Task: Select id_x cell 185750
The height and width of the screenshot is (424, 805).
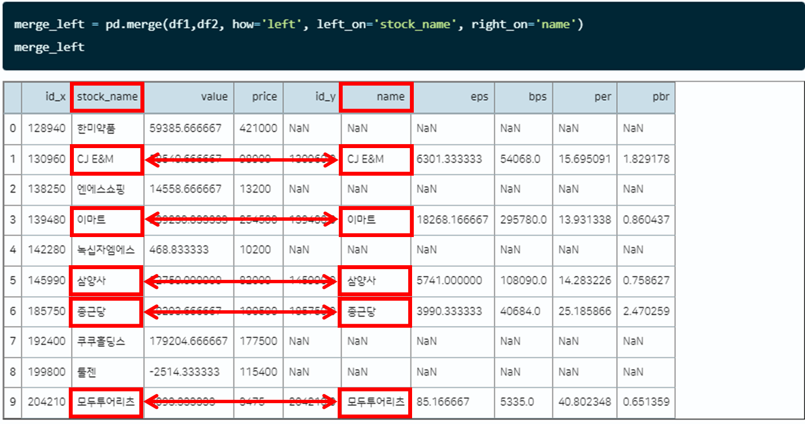Action: pyautogui.click(x=46, y=311)
